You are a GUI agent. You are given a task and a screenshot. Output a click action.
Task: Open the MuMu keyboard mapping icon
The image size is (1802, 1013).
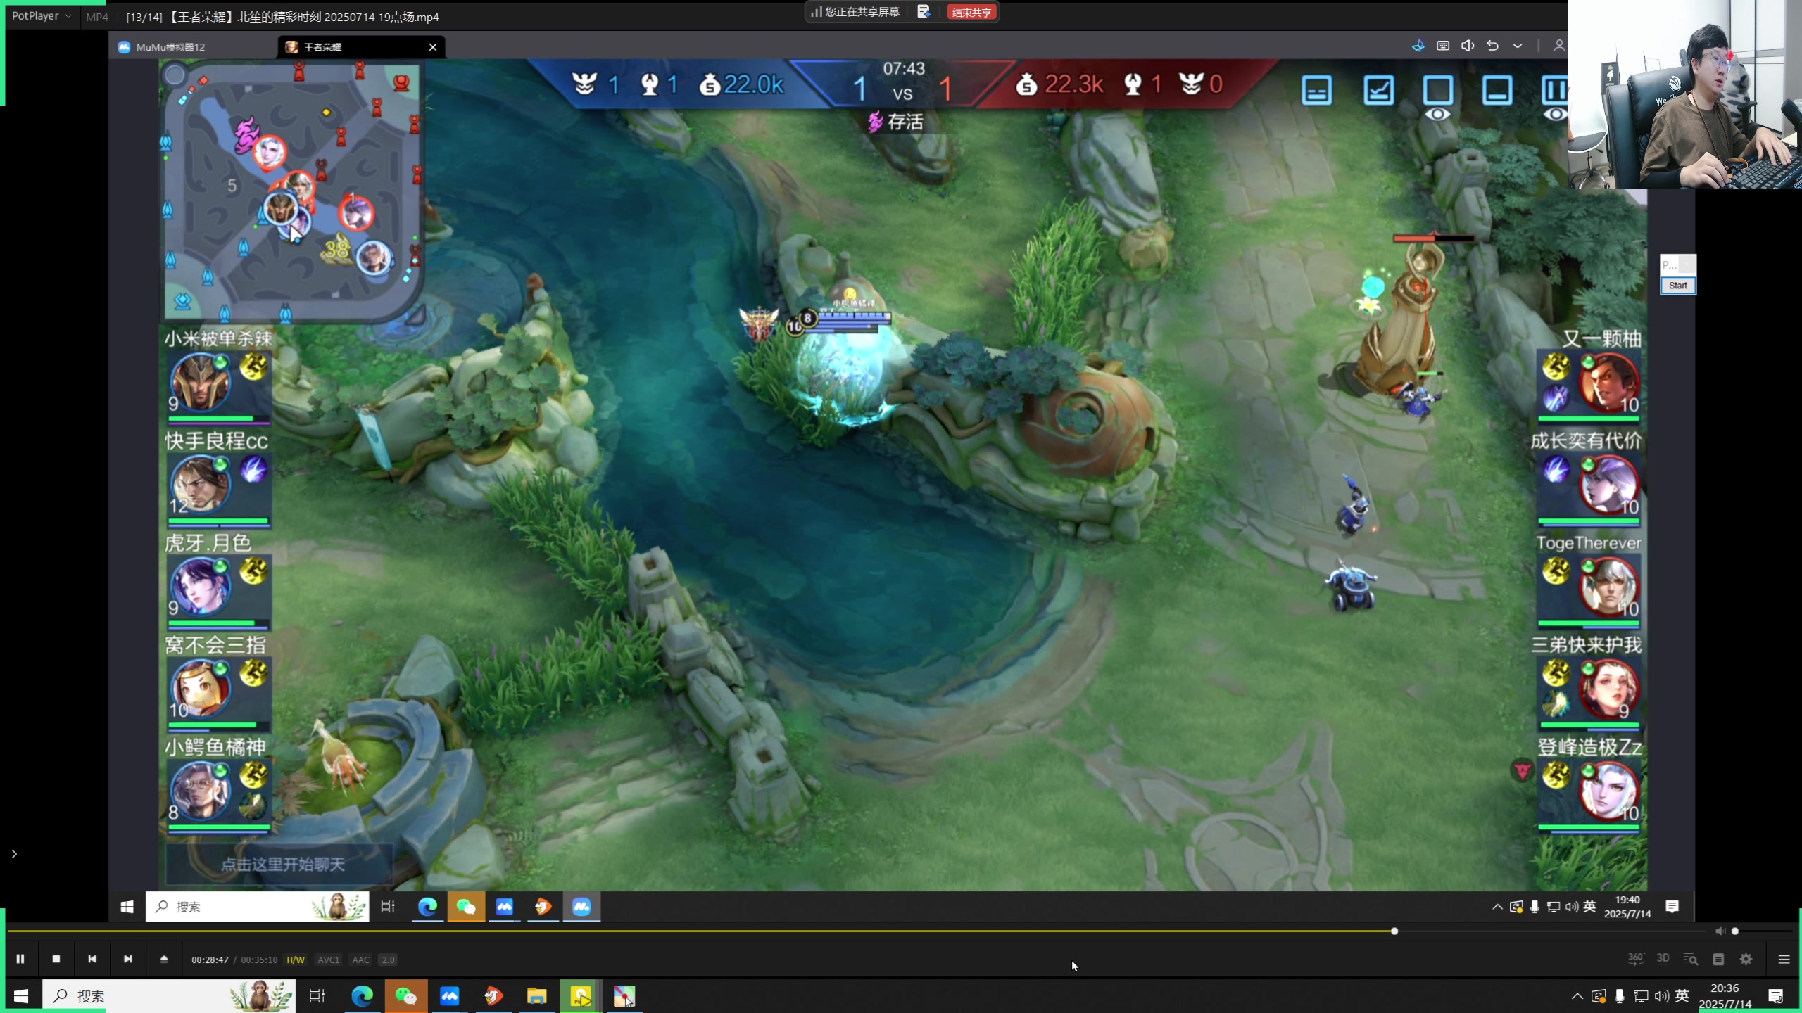coord(1443,46)
